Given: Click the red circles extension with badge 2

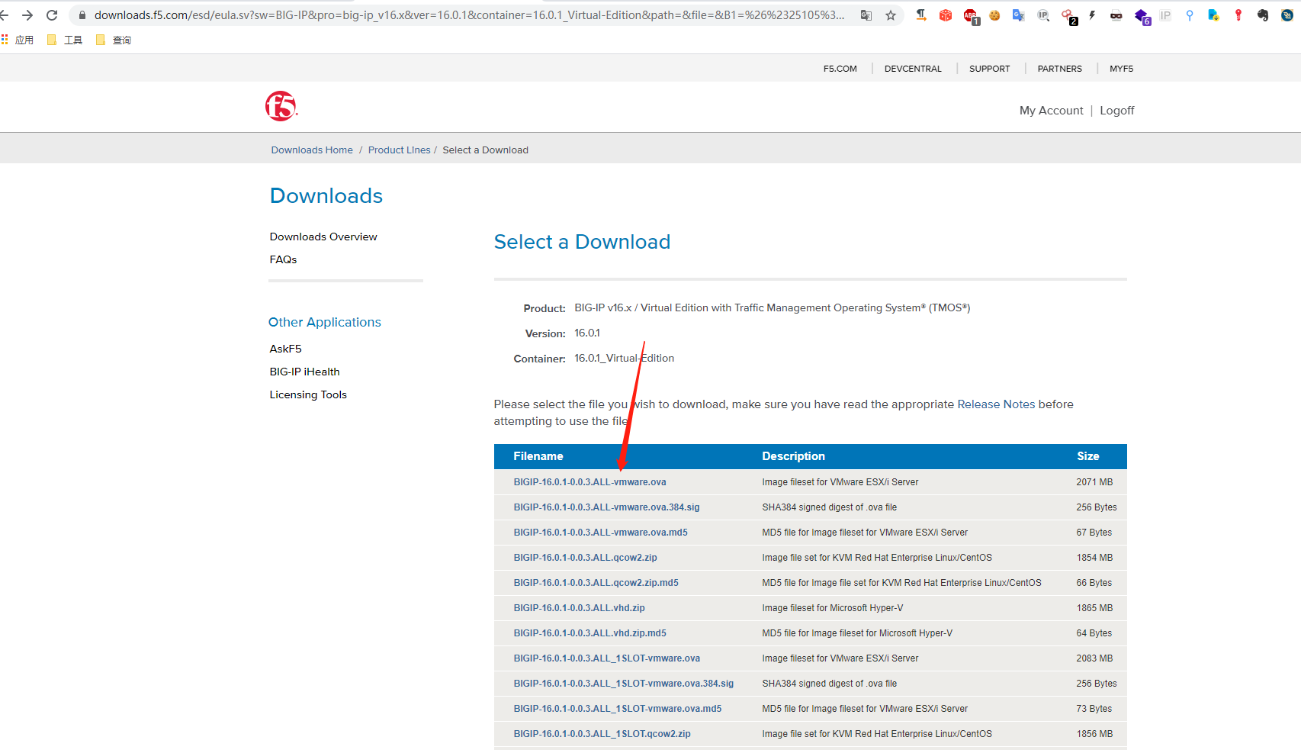Looking at the screenshot, I should pyautogui.click(x=1068, y=16).
